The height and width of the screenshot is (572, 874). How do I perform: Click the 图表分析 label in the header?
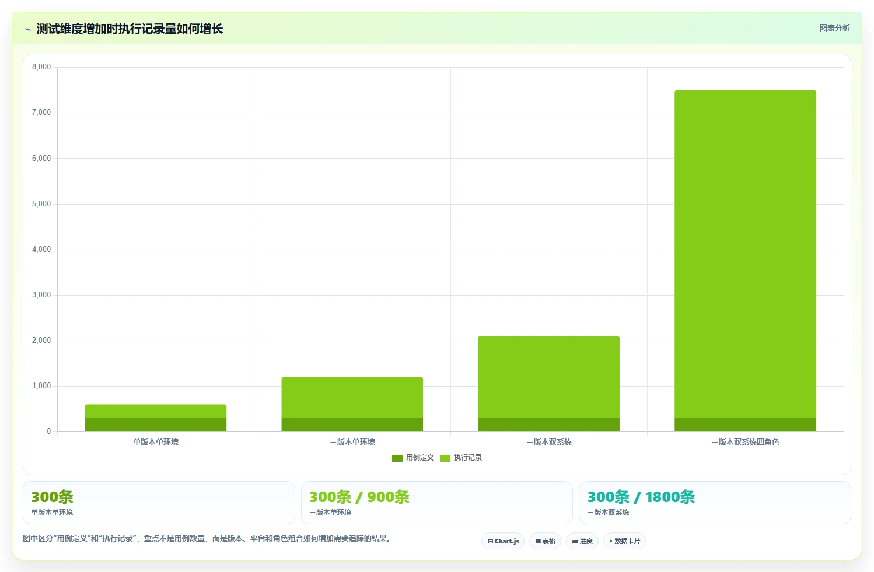[834, 28]
